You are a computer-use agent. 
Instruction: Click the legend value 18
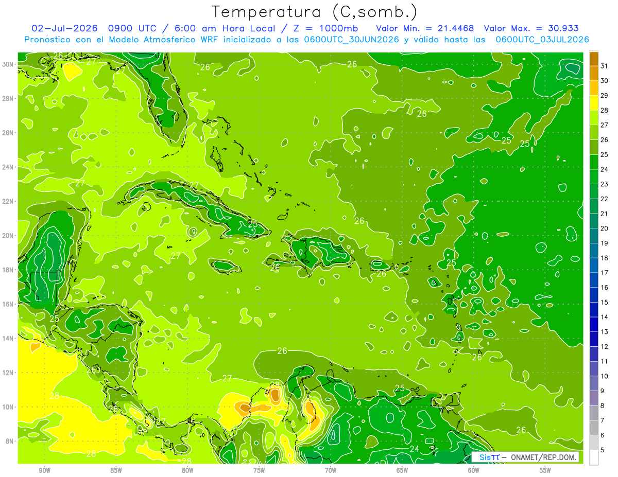tap(604, 258)
